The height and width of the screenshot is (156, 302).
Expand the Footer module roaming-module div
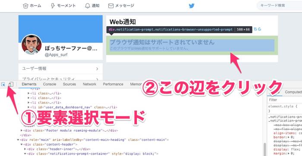coord(22,131)
